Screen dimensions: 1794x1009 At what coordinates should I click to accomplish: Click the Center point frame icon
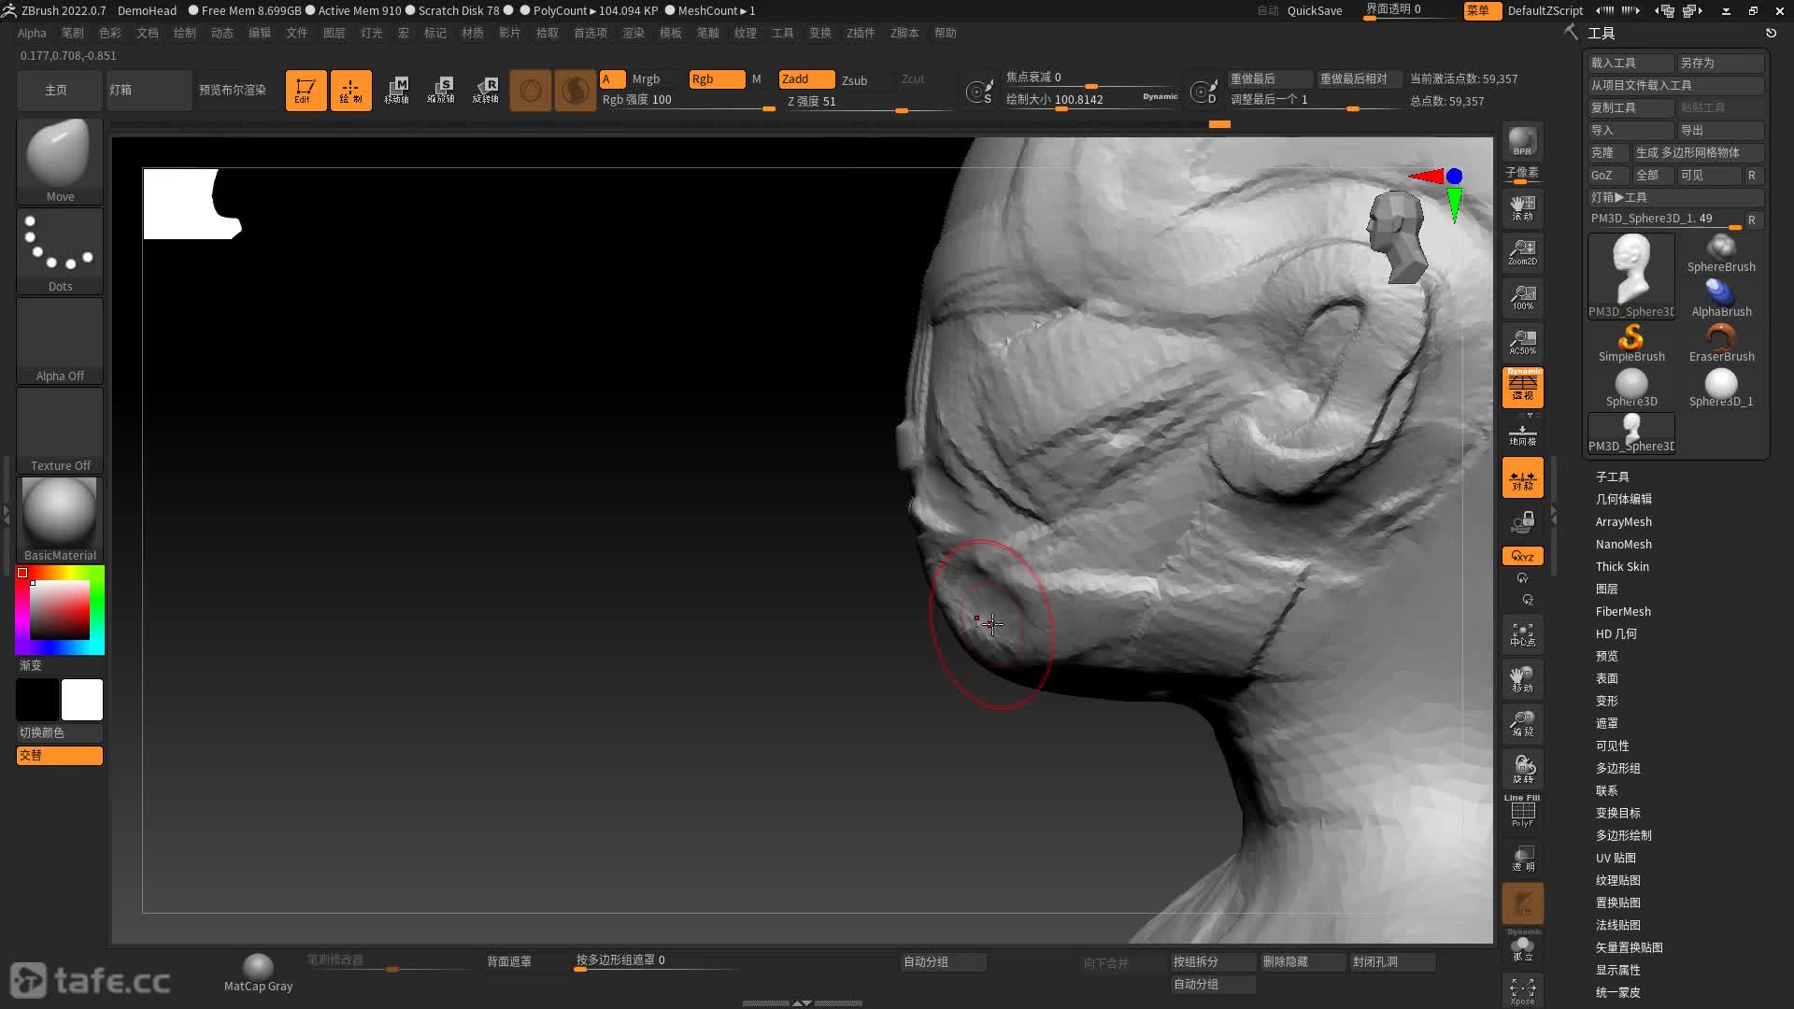coord(1522,634)
